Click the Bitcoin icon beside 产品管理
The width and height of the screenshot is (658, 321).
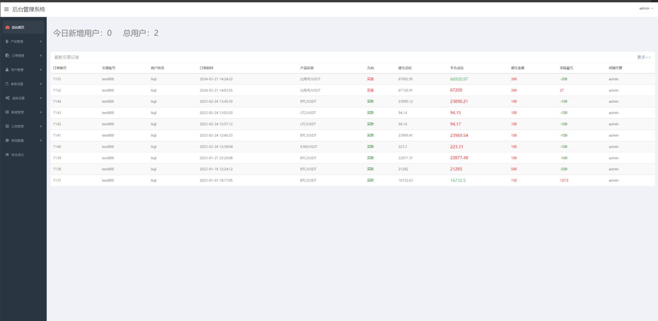[7, 42]
